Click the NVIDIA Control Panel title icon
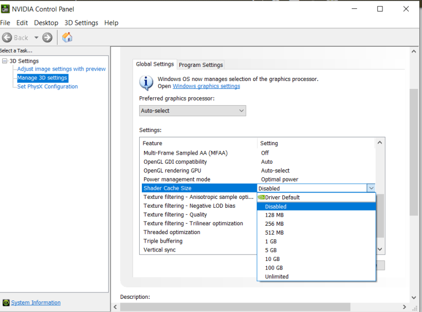 [5, 9]
